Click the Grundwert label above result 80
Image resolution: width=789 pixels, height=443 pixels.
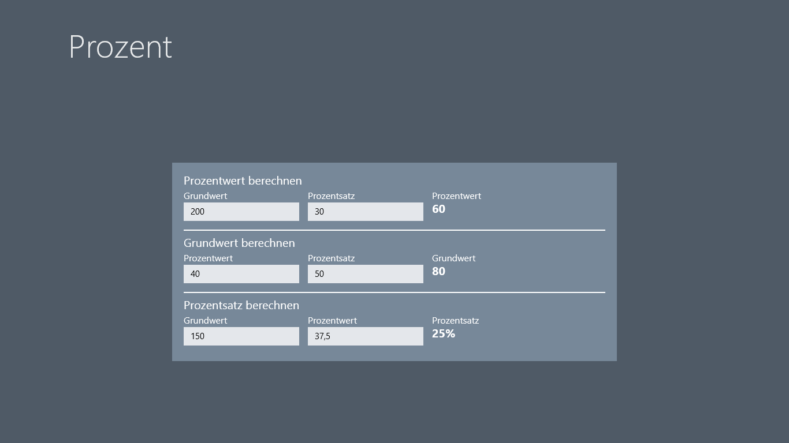[453, 258]
